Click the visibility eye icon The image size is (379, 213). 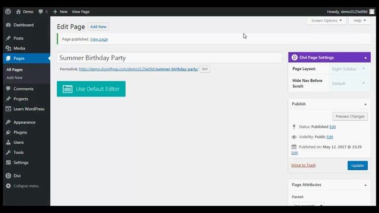(x=294, y=137)
